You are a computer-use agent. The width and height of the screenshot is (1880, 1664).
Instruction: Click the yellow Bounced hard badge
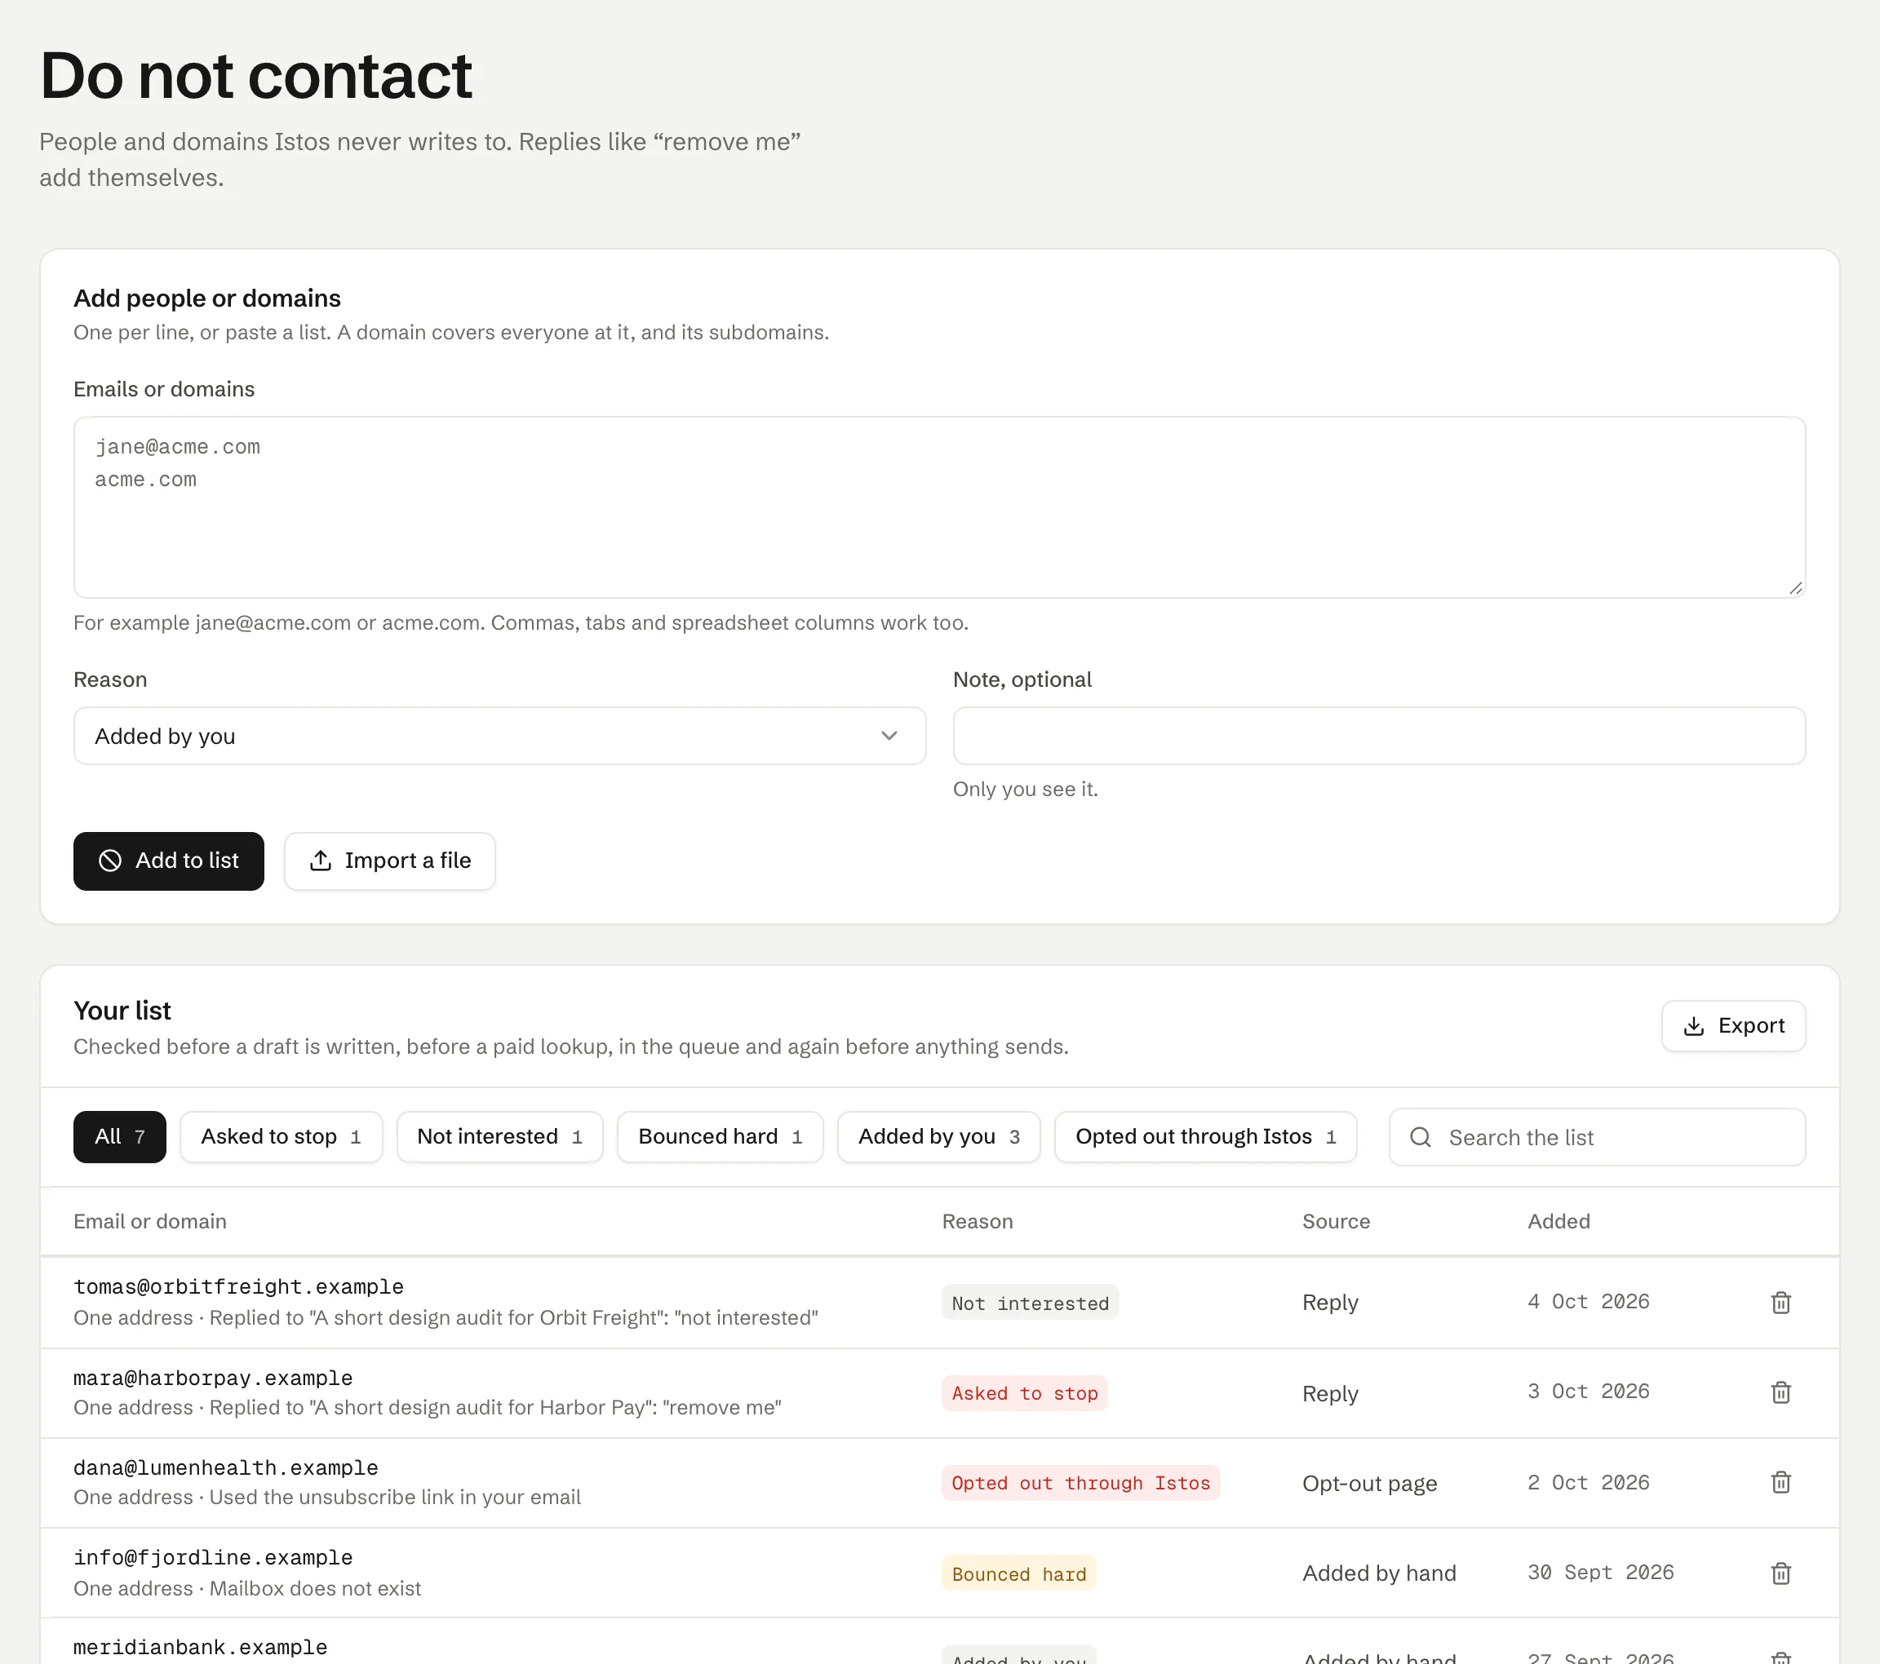(x=1019, y=1574)
